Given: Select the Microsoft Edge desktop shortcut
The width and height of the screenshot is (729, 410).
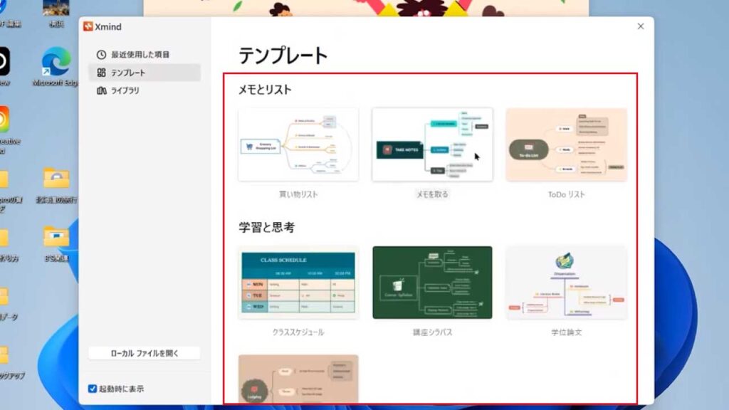Looking at the screenshot, I should coord(56,66).
